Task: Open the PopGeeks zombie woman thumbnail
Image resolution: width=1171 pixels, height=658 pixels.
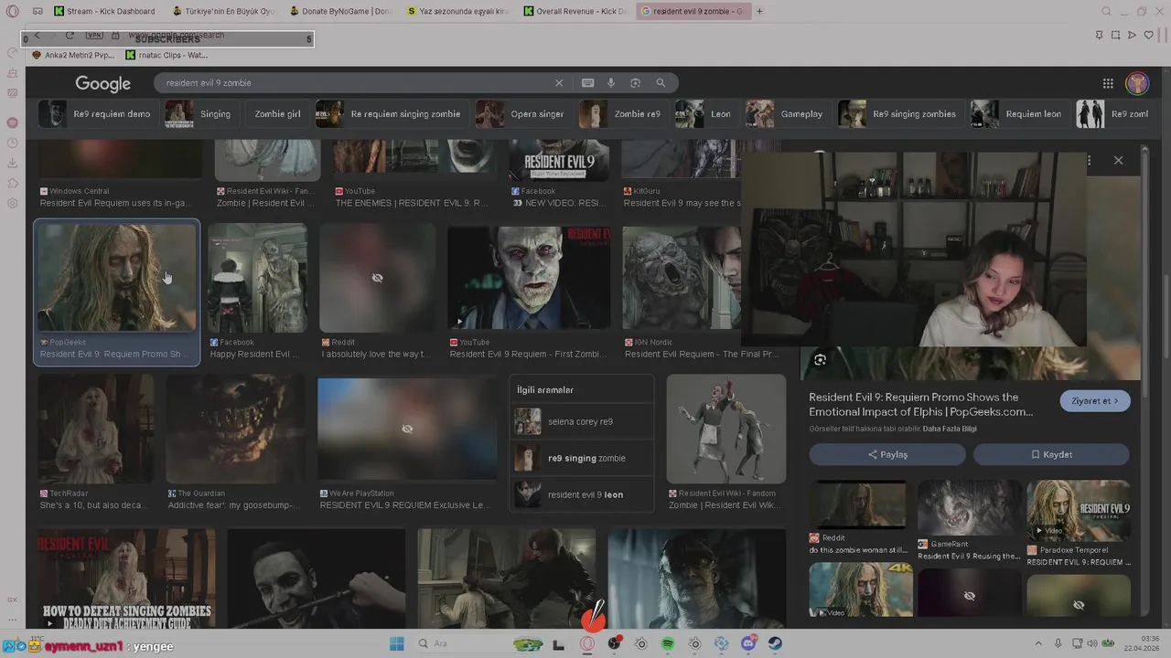Action: [116, 278]
